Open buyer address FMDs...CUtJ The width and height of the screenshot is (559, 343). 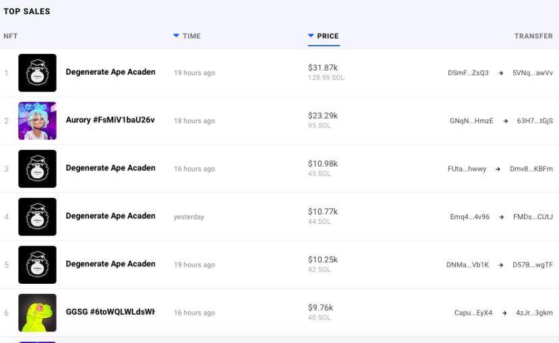point(533,217)
